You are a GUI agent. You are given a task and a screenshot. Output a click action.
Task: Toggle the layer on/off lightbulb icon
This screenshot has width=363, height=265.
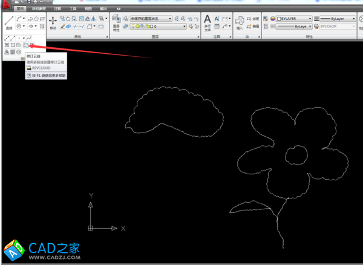(132, 27)
